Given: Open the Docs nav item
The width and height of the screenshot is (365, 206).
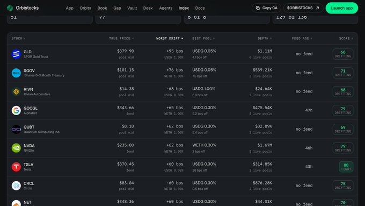Looking at the screenshot, I should [200, 8].
